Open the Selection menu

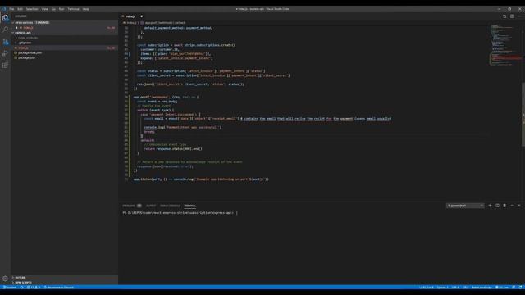click(32, 9)
